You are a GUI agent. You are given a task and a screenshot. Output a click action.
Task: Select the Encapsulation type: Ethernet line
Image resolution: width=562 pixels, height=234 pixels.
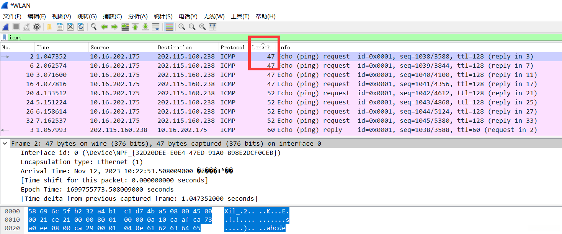coord(82,162)
